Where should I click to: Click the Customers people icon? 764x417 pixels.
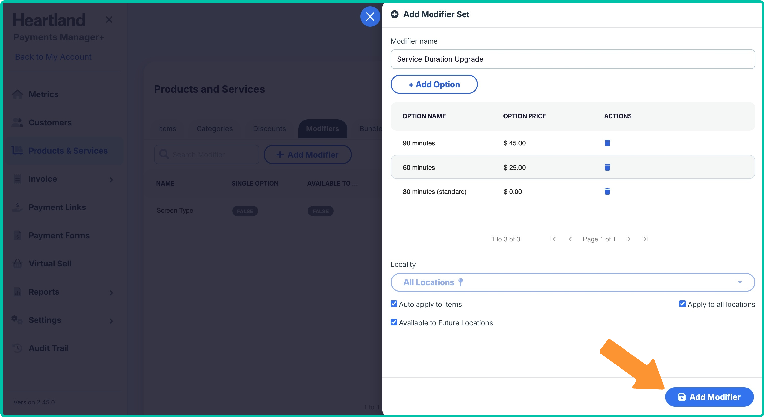(x=18, y=122)
